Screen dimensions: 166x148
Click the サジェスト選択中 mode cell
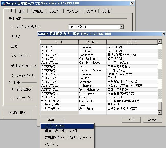click(60, 101)
